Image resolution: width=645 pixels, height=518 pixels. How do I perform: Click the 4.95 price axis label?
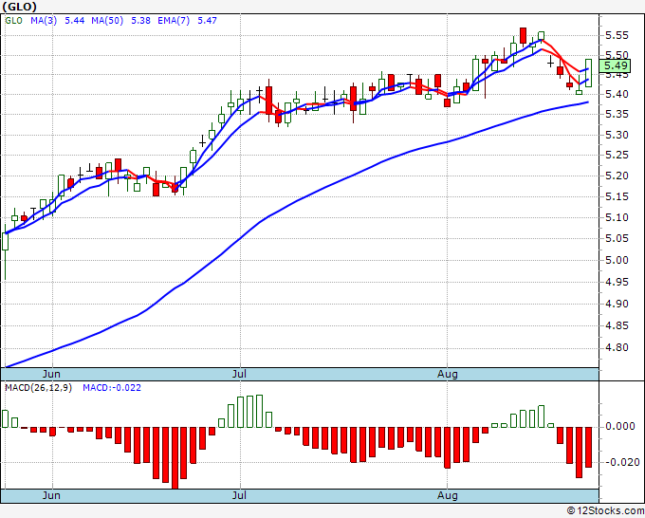tap(617, 283)
